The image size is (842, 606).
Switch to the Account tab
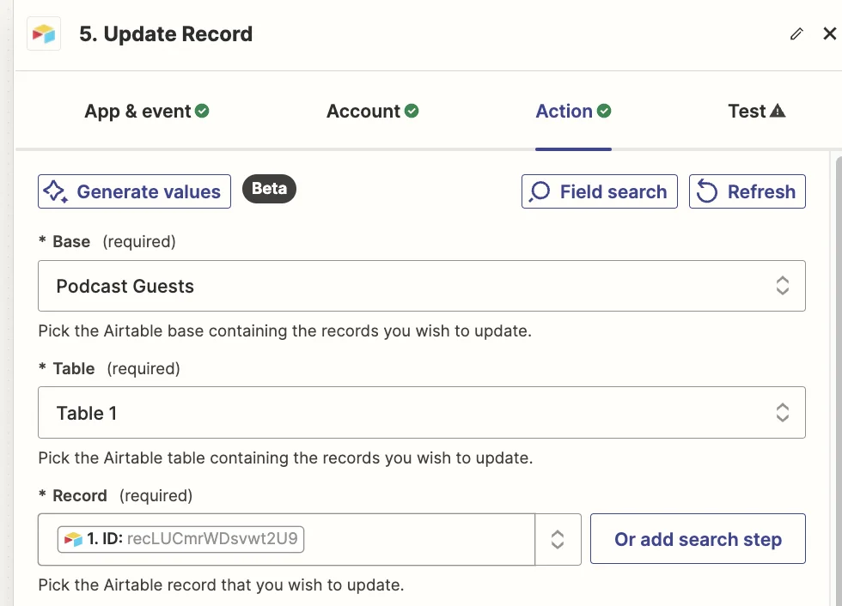pyautogui.click(x=373, y=111)
